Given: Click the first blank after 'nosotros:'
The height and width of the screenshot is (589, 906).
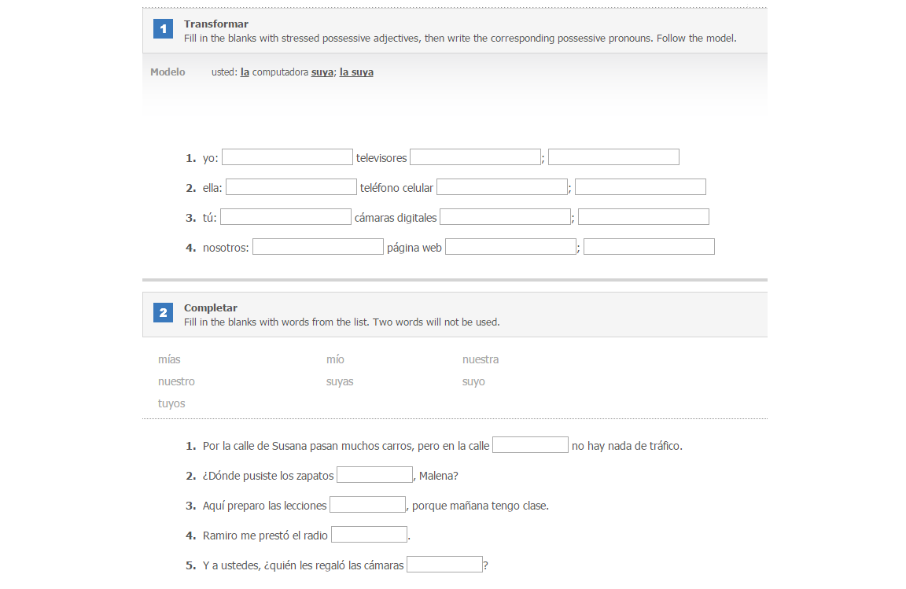Looking at the screenshot, I should pyautogui.click(x=318, y=247).
